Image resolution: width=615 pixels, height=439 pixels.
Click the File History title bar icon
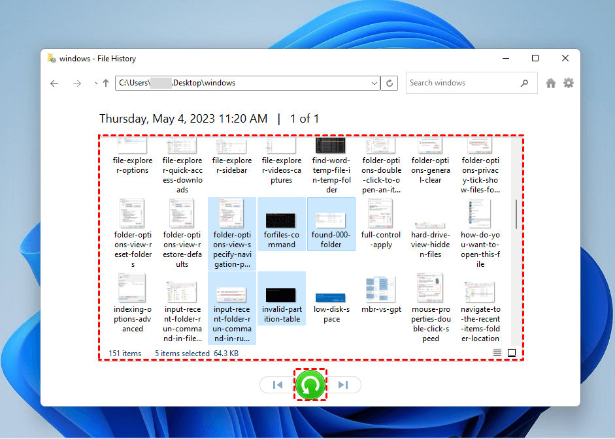tap(52, 59)
